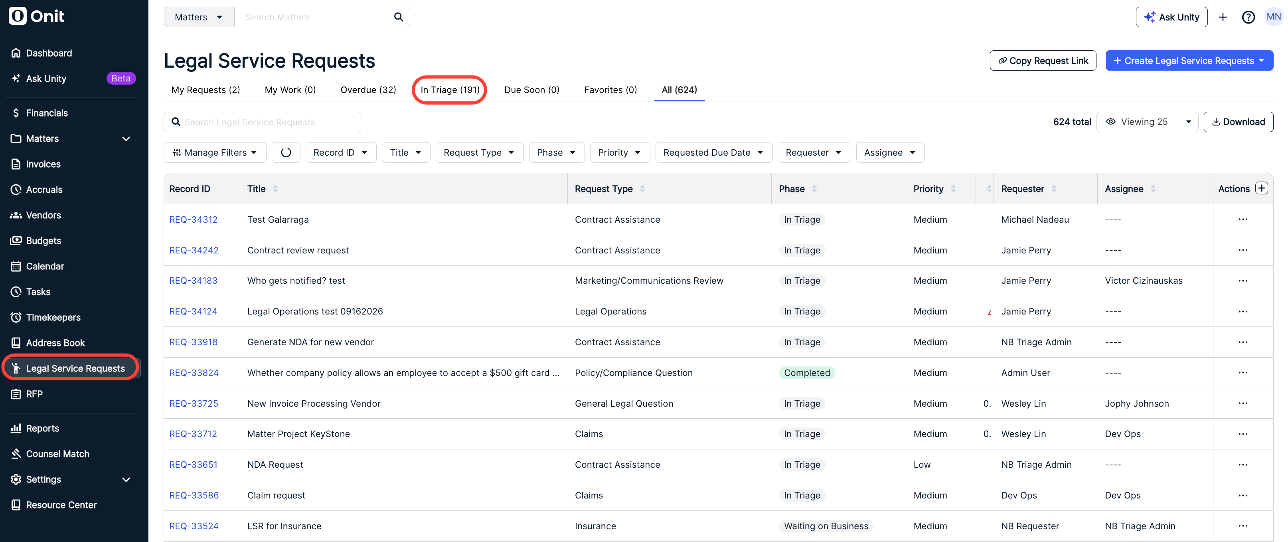
Task: Toggle sort on Phase column
Action: 814,188
